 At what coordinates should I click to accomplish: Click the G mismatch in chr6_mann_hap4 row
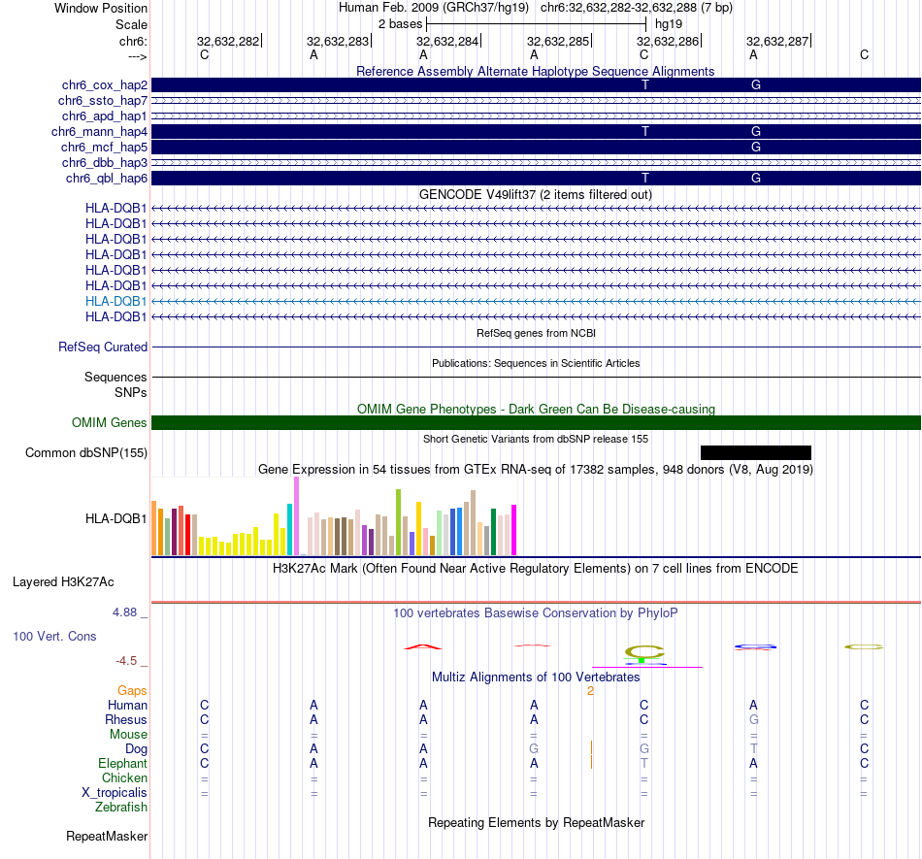(x=756, y=132)
